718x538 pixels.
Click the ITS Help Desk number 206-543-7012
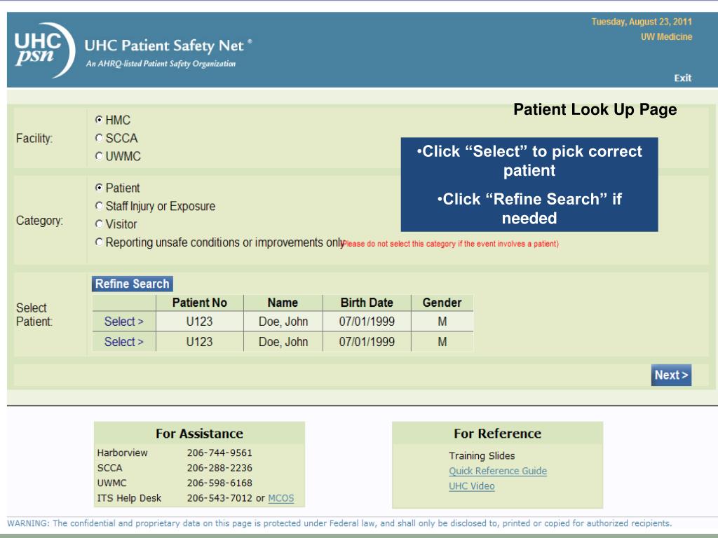tap(219, 498)
